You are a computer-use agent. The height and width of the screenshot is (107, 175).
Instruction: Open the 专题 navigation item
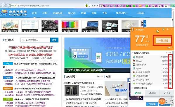pyautogui.click(x=105, y=13)
